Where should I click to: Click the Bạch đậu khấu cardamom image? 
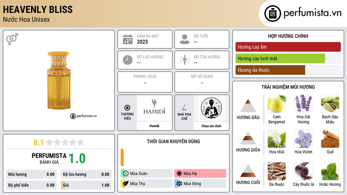330,104
